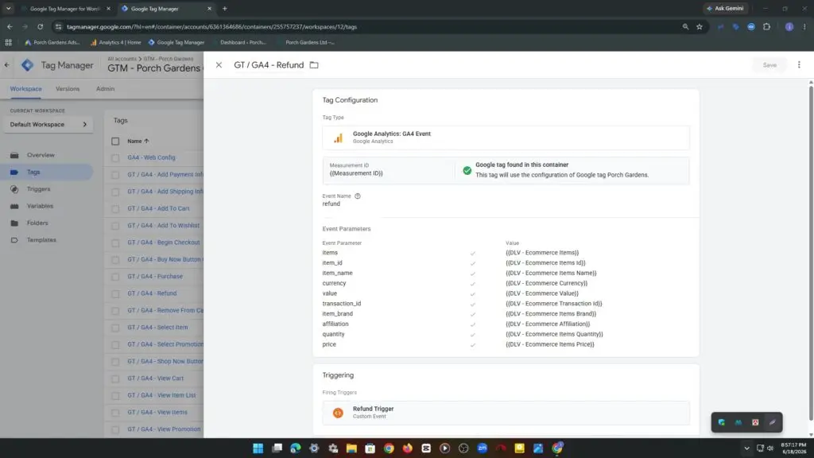Click the item_brand event parameter

pyautogui.click(x=337, y=313)
